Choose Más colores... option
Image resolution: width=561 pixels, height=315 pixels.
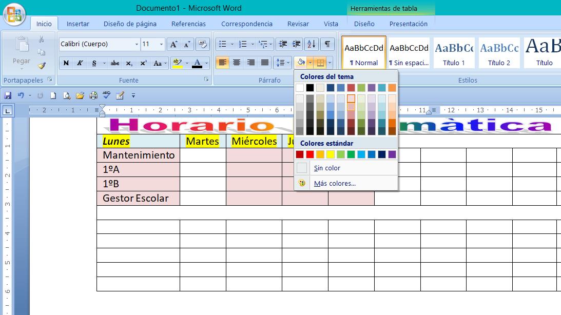tap(335, 183)
